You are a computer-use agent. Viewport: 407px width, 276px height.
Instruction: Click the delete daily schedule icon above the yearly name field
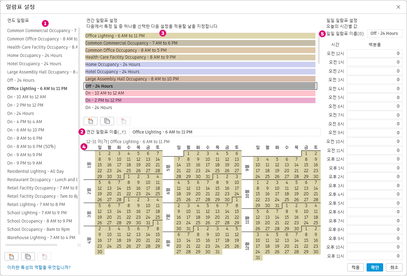point(124,121)
